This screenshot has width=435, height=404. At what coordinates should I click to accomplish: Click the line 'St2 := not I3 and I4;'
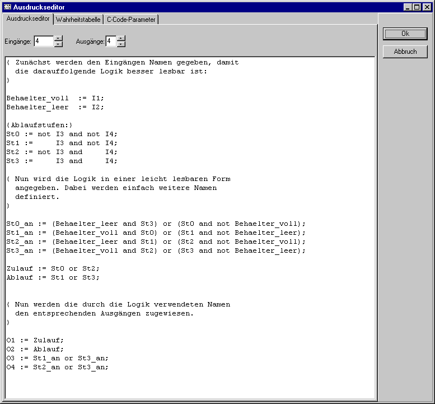pyautogui.click(x=62, y=152)
